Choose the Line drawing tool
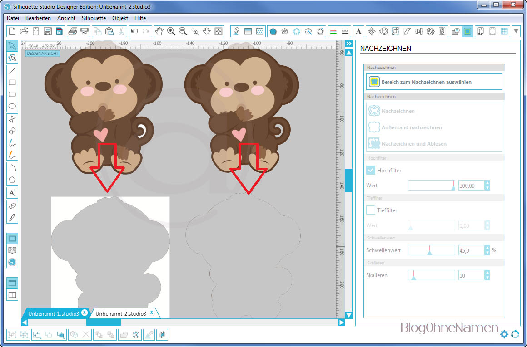 pos(12,70)
